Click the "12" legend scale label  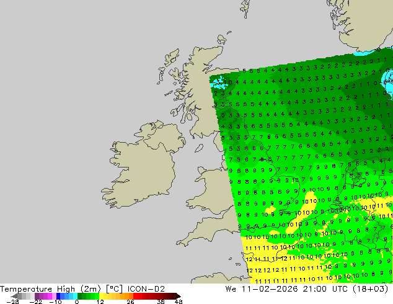100,302
